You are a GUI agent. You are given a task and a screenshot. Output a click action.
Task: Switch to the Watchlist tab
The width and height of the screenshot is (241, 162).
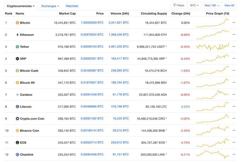tap(72, 6)
